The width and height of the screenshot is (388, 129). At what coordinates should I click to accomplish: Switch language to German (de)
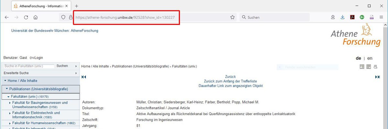pos(358,58)
